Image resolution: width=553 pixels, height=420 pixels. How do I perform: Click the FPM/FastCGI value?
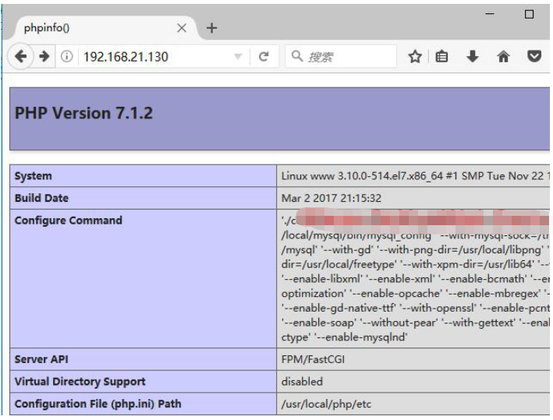tap(313, 359)
